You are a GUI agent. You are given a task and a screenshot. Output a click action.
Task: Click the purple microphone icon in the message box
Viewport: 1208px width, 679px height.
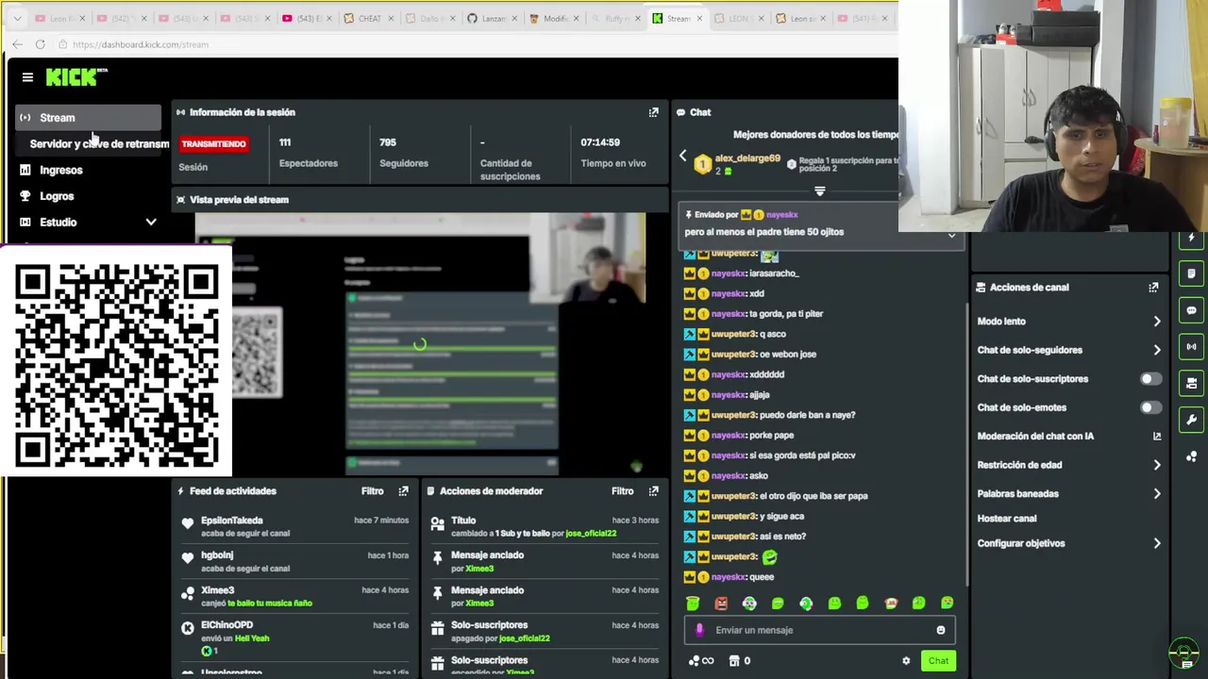699,630
